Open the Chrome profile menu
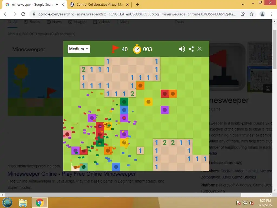 pos(262,14)
